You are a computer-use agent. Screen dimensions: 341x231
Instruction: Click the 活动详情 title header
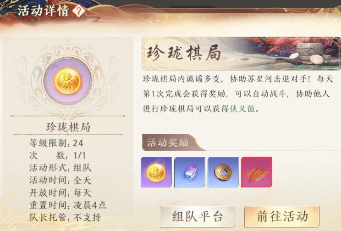43,11
